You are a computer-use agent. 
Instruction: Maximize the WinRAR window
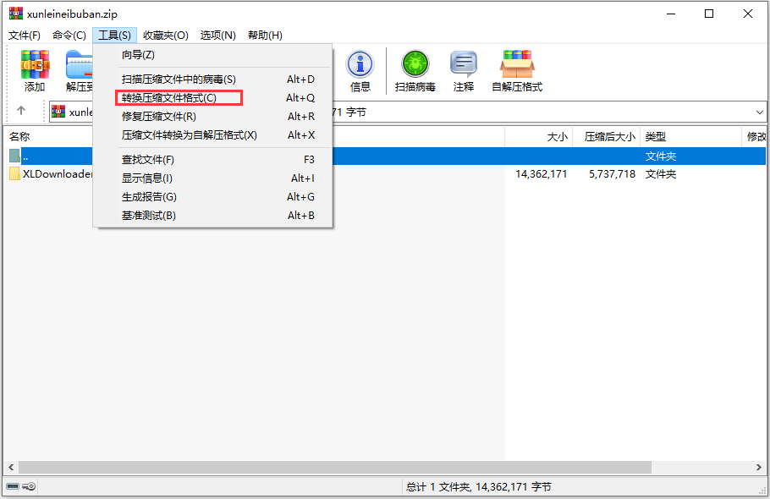coord(709,14)
